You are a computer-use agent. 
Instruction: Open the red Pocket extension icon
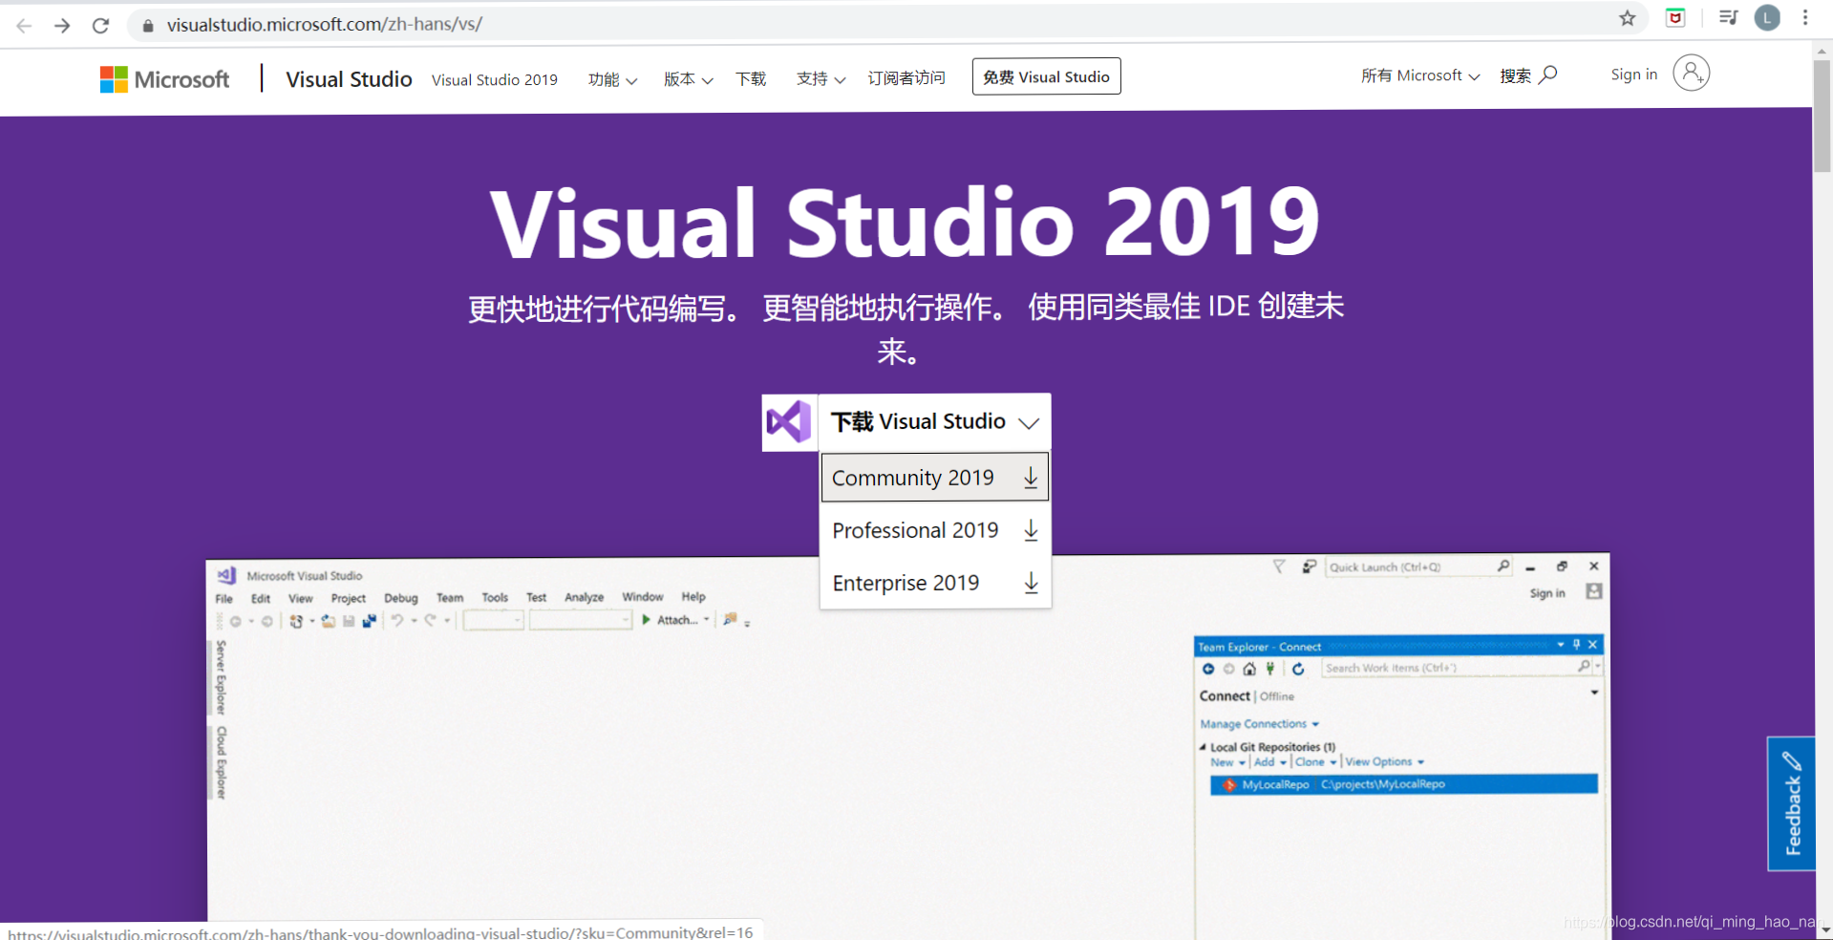(1675, 18)
